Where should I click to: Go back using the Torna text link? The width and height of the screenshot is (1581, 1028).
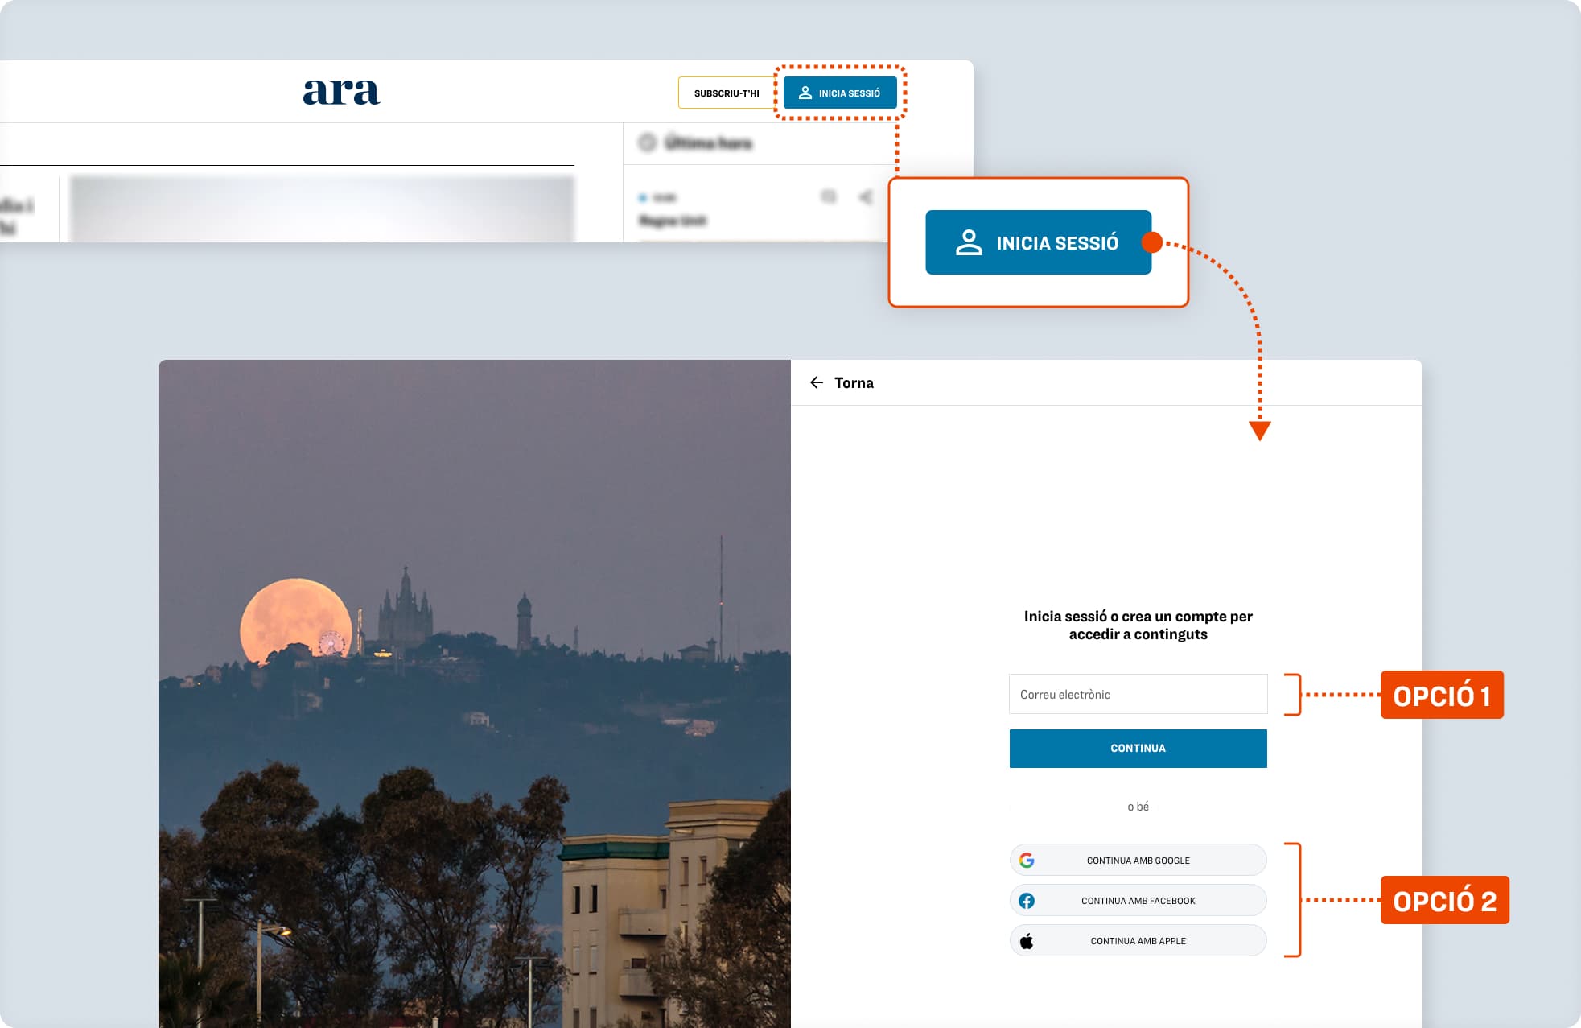[x=854, y=383]
